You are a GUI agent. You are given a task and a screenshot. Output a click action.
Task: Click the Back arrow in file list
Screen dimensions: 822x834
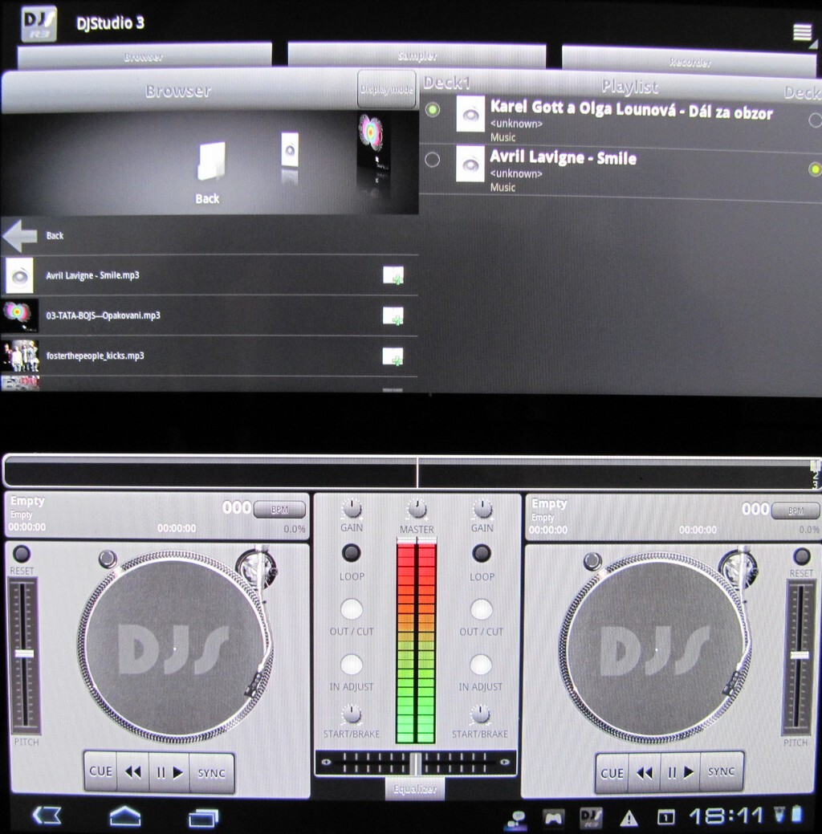(x=20, y=236)
